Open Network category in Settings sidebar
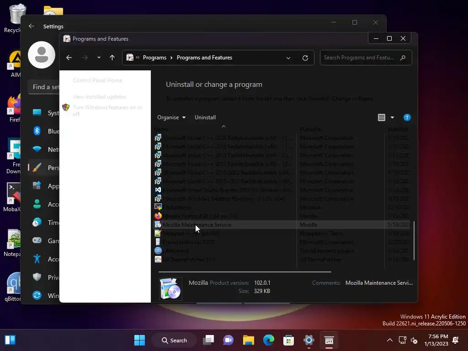Viewport: 468px width, 351px height. pyautogui.click(x=45, y=149)
